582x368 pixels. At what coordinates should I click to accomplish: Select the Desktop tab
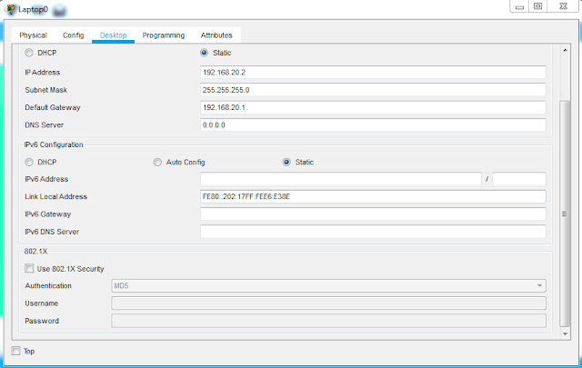(113, 35)
